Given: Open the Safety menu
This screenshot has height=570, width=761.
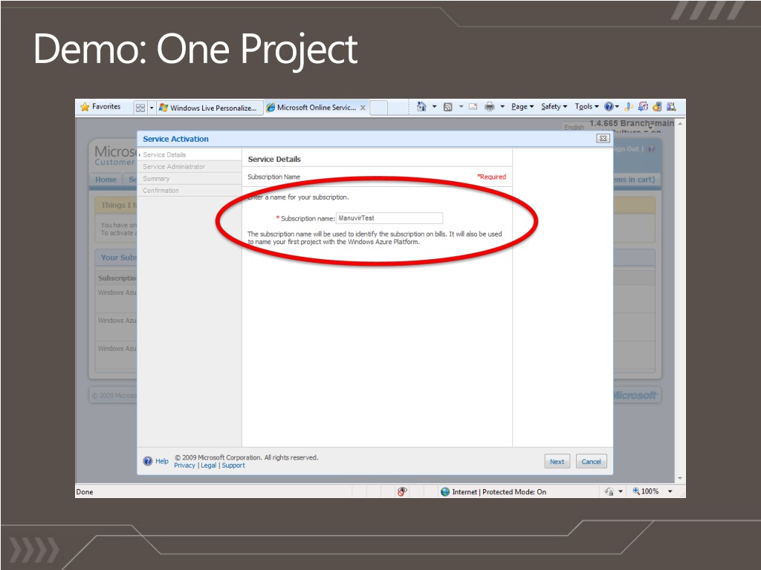Looking at the screenshot, I should 554,107.
